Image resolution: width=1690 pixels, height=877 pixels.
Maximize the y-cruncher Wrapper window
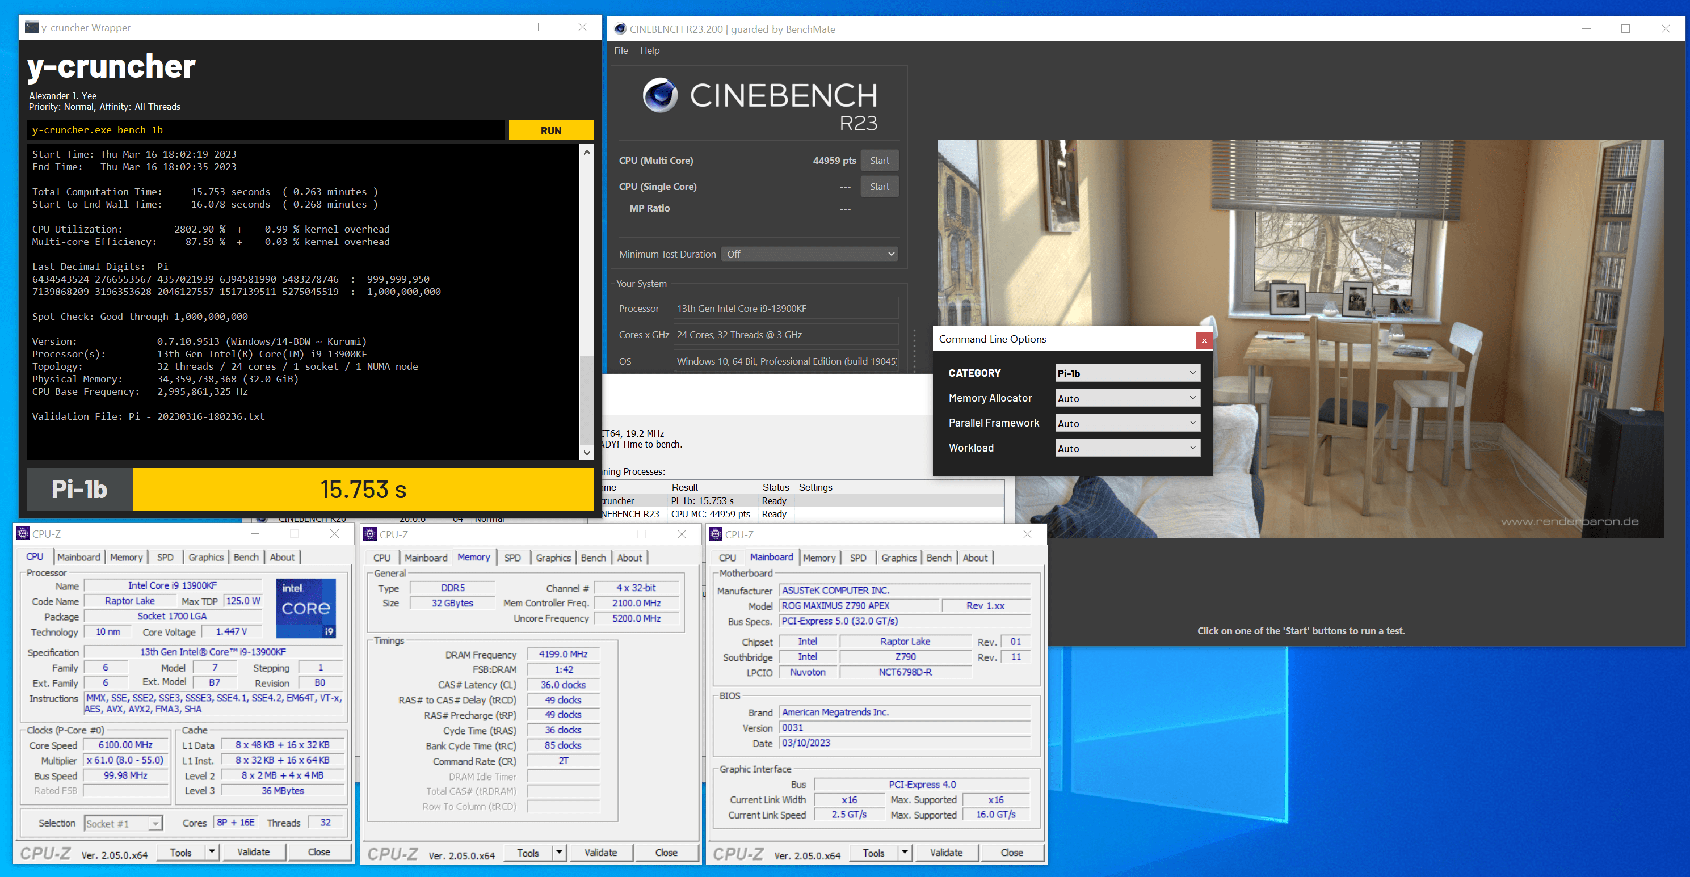tap(542, 27)
